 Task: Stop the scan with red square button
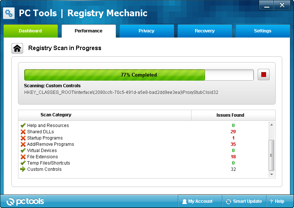[263, 75]
